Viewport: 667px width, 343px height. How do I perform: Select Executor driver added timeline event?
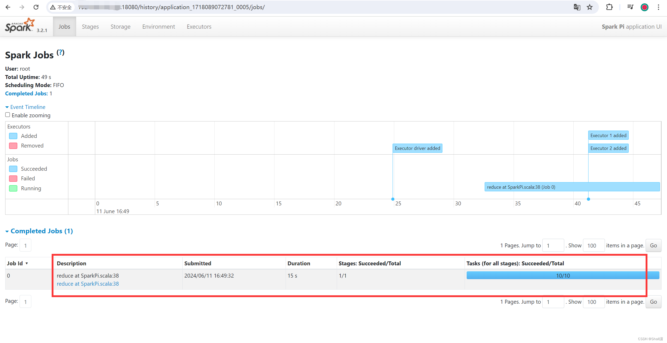click(x=417, y=148)
